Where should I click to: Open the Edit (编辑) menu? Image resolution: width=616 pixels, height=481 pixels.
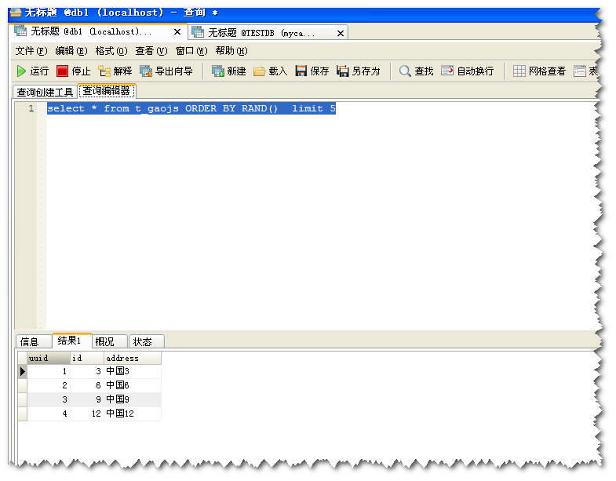[x=71, y=51]
